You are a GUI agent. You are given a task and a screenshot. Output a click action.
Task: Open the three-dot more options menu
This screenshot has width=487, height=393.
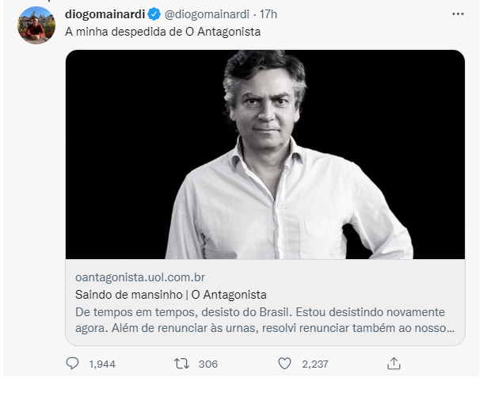(458, 14)
